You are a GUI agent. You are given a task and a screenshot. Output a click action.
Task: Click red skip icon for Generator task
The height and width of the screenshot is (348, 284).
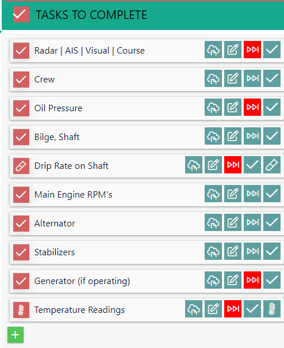[x=252, y=280]
